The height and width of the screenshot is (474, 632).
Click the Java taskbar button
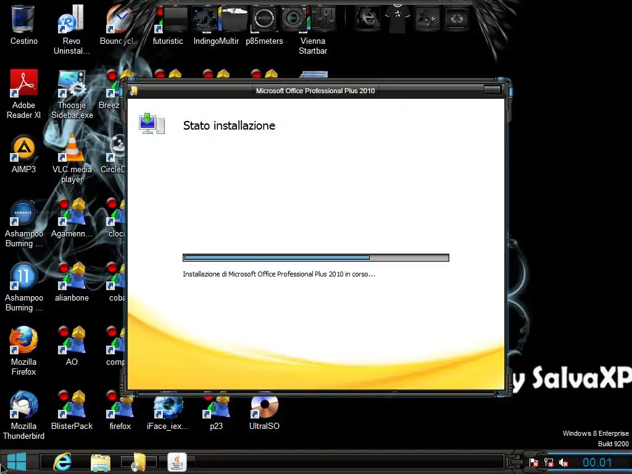[x=177, y=462]
